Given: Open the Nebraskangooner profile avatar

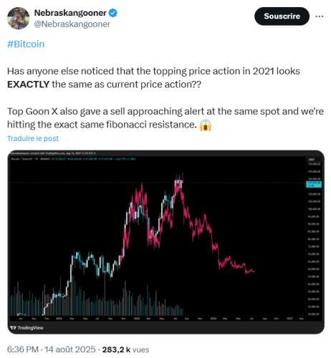Looking at the screenshot, I should [19, 18].
